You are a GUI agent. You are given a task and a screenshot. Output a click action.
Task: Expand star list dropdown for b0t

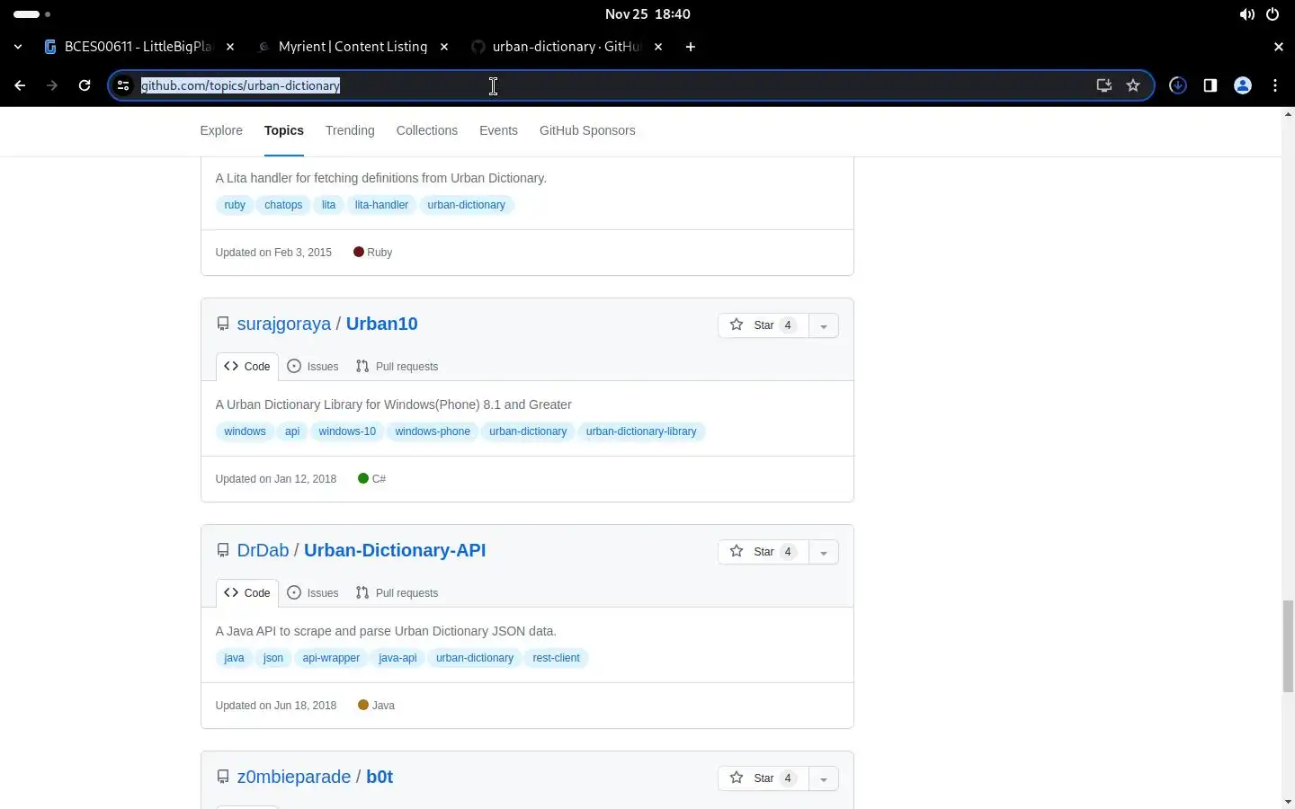824,778
